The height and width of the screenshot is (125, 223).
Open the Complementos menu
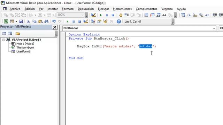tap(146, 9)
